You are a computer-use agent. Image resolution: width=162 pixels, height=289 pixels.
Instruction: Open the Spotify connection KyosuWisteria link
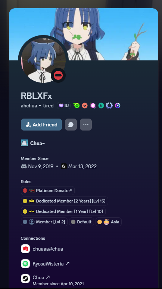tap(51, 264)
